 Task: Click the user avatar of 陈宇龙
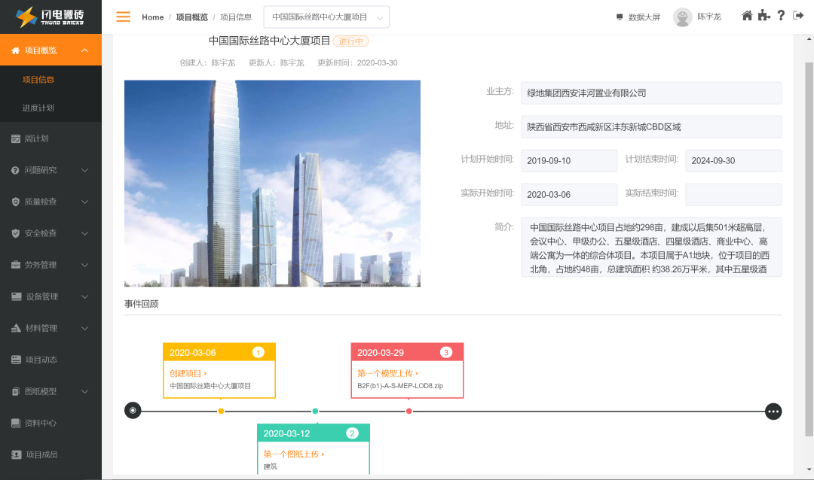tap(682, 17)
